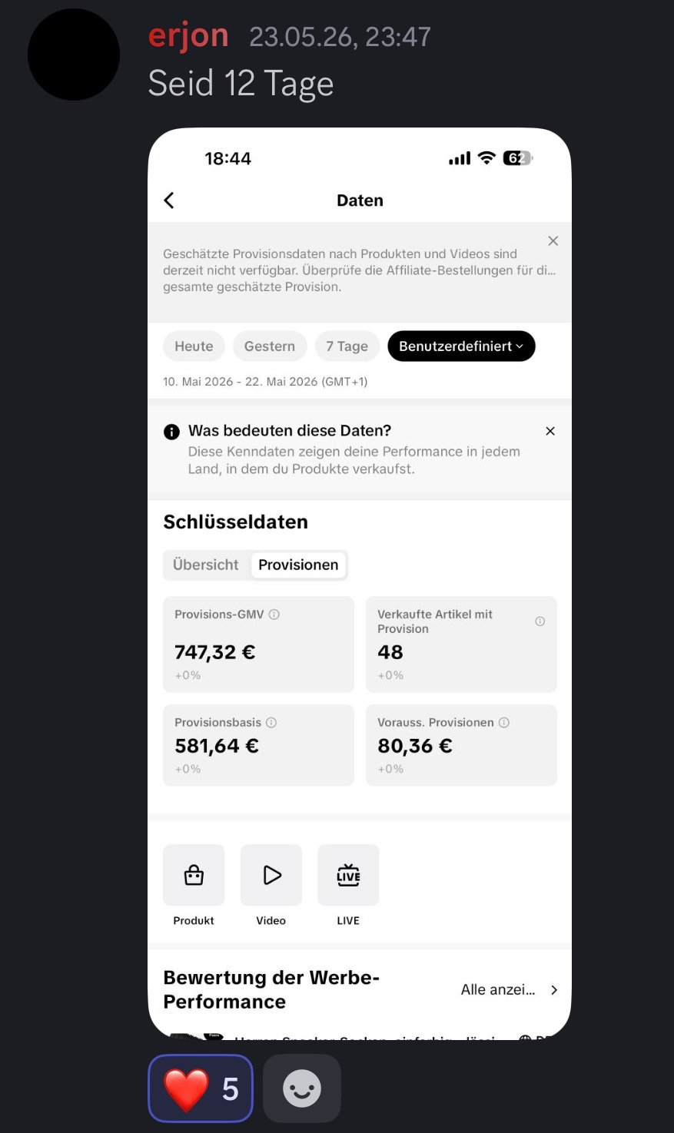Open info icon next to Vorauss. Provisionen
Viewport: 674px width, 1133px height.
pyautogui.click(x=504, y=723)
